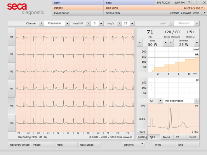Click the up arrow beside Standard
Image resolution: width=207 pixels, height=155 pixels.
click(x=197, y=23)
